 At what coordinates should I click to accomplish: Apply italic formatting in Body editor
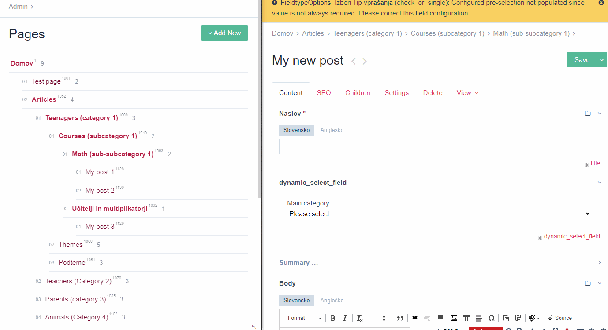pos(345,318)
